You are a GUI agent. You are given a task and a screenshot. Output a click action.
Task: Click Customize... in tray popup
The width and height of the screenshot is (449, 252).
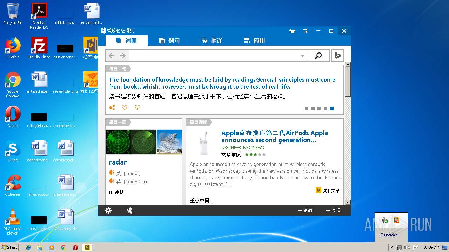point(391,235)
